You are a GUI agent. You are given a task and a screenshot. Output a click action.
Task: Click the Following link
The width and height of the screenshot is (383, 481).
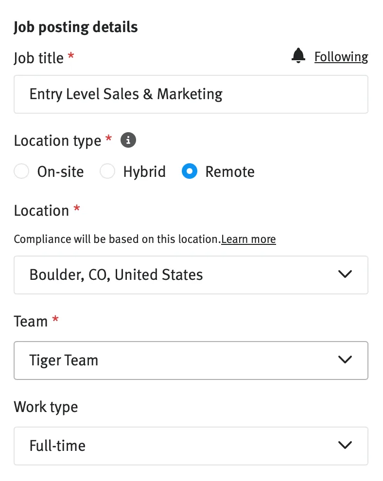341,57
